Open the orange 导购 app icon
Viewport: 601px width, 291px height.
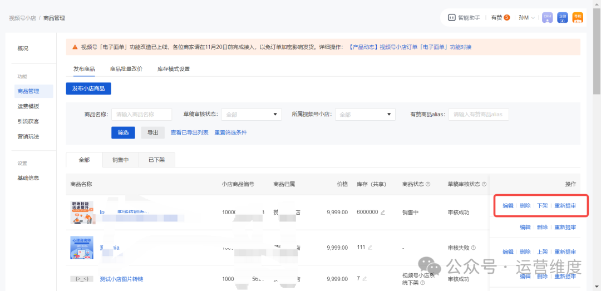pyautogui.click(x=578, y=18)
